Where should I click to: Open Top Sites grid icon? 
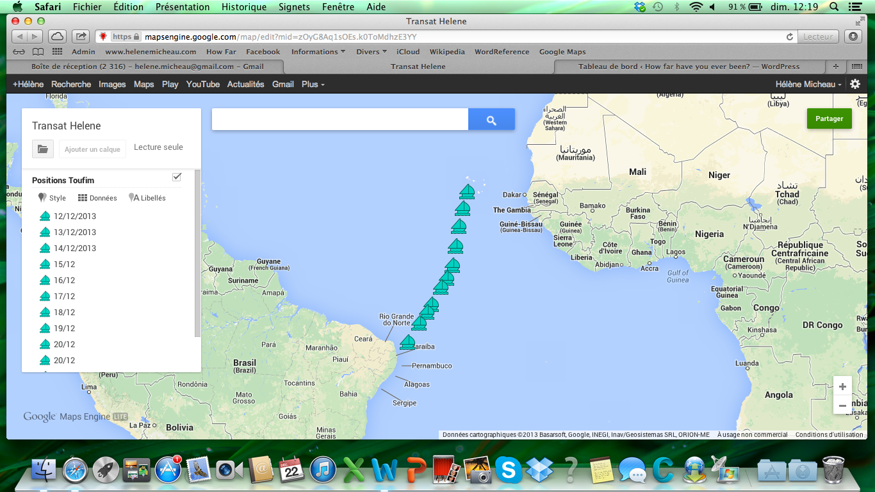coord(58,52)
